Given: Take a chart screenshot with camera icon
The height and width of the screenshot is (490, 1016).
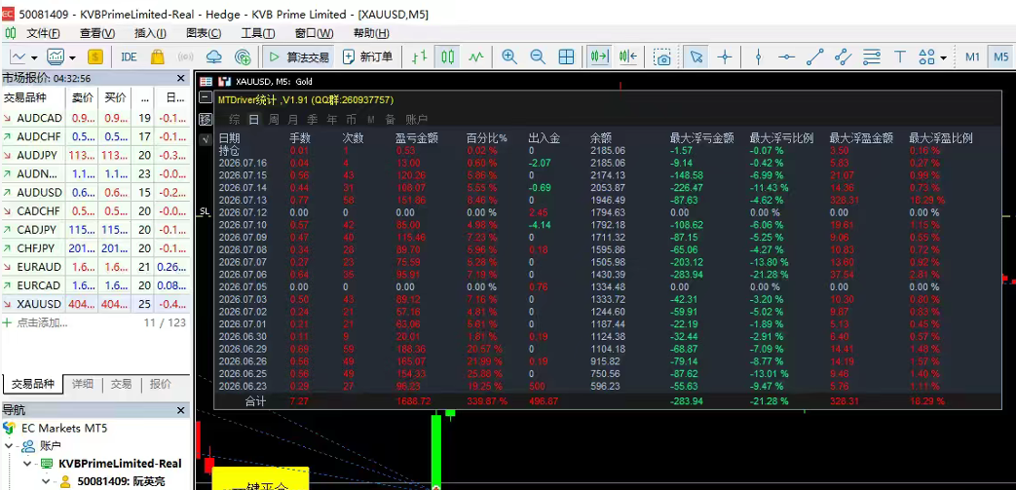Looking at the screenshot, I should coord(661,57).
